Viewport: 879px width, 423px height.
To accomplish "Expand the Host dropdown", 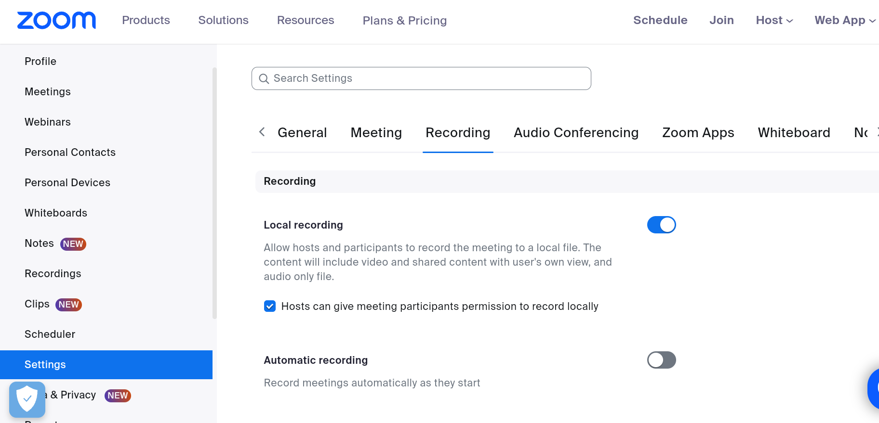I will coord(774,20).
